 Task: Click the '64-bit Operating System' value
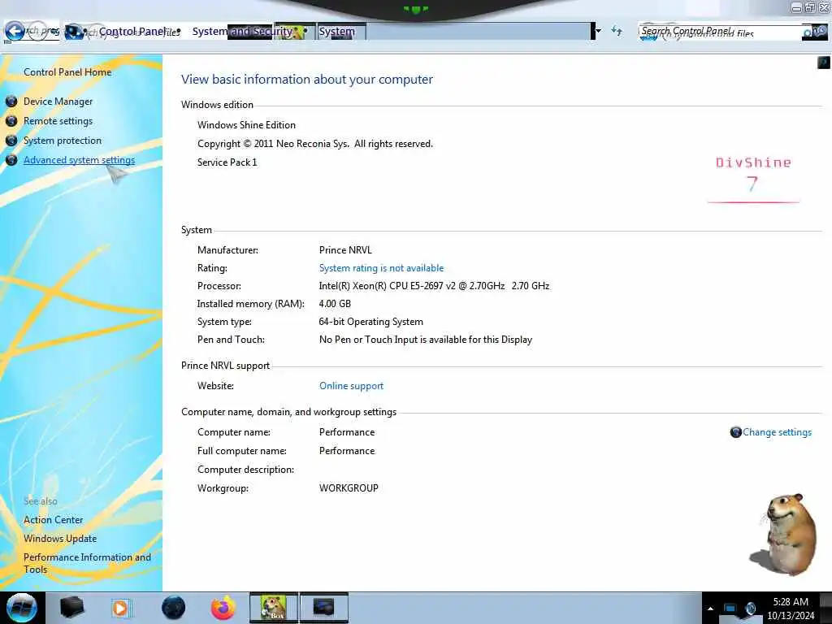pyautogui.click(x=370, y=322)
